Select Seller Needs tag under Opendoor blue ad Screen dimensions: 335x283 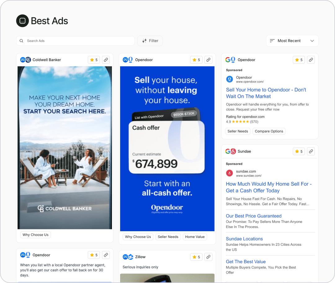click(168, 237)
